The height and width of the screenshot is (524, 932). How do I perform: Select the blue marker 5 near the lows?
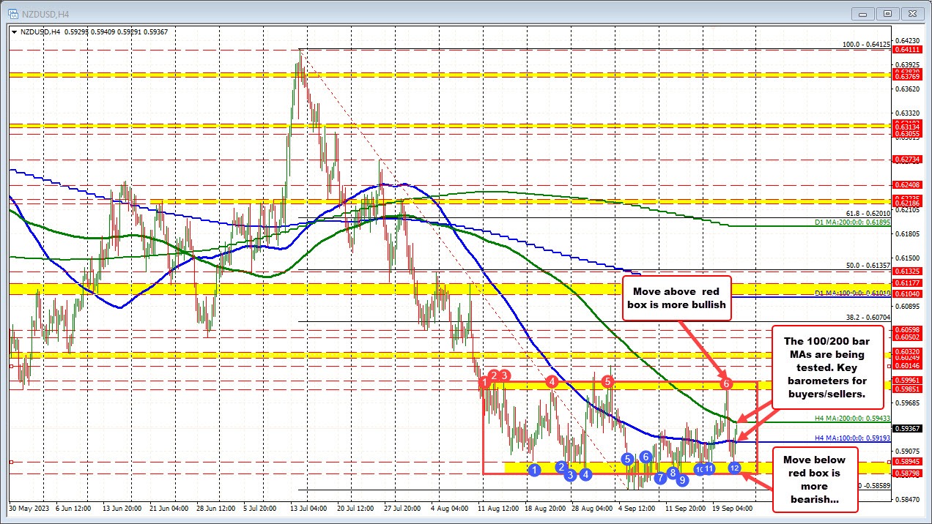tap(626, 459)
